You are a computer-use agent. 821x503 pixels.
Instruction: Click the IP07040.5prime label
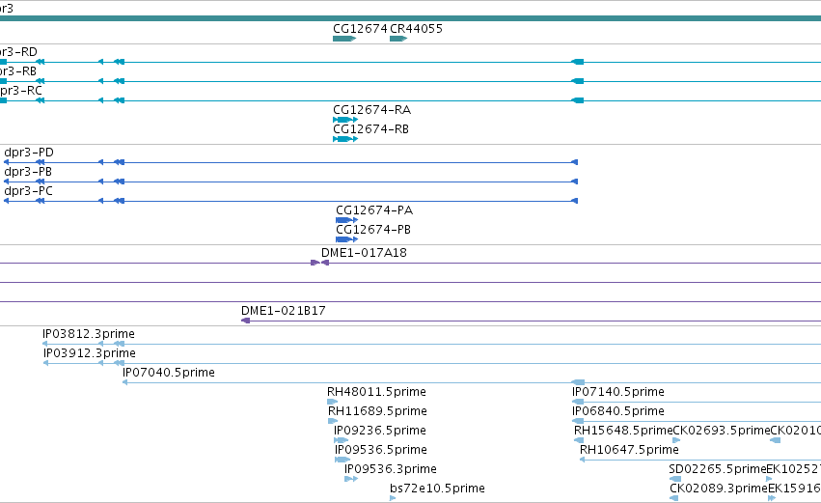[169, 373]
